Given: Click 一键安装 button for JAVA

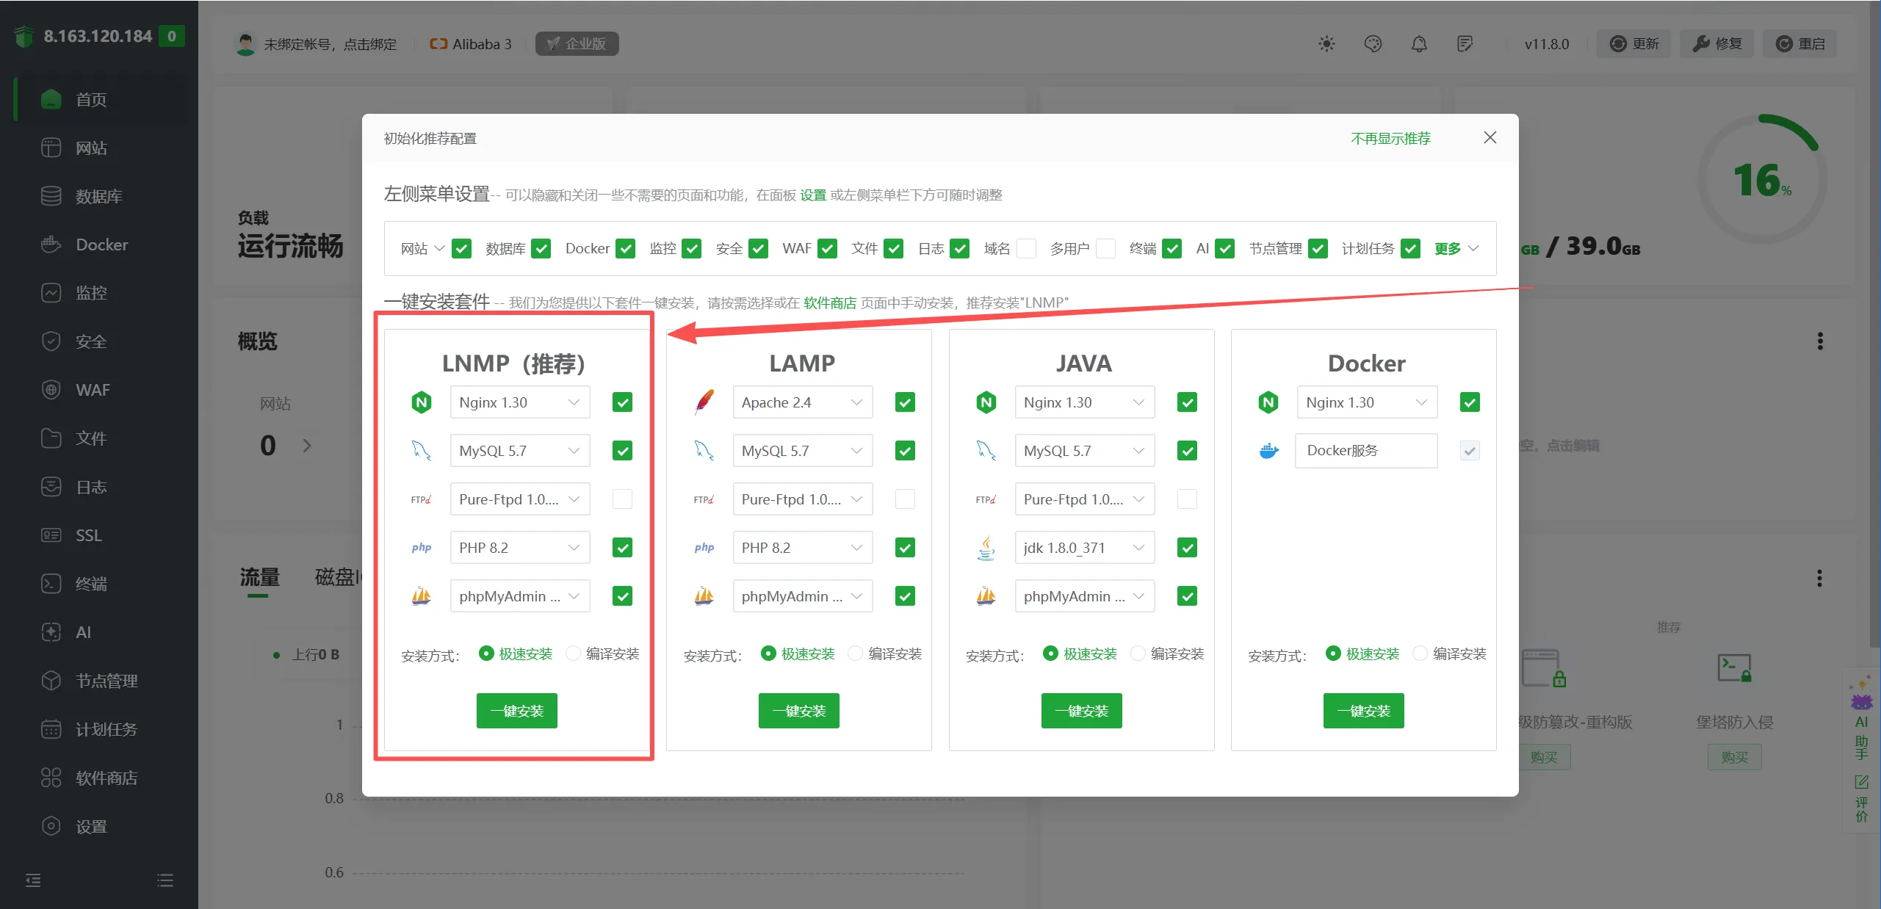Looking at the screenshot, I should point(1082,711).
